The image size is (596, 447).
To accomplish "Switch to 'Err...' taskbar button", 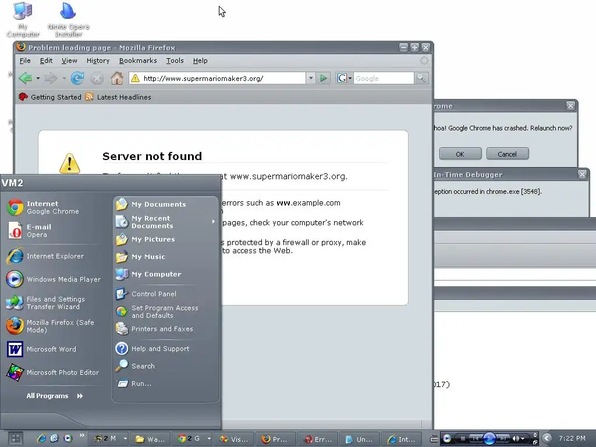I will point(318,439).
